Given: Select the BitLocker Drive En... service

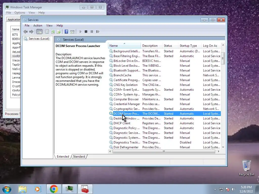Looking at the screenshot, I should coord(165,61).
